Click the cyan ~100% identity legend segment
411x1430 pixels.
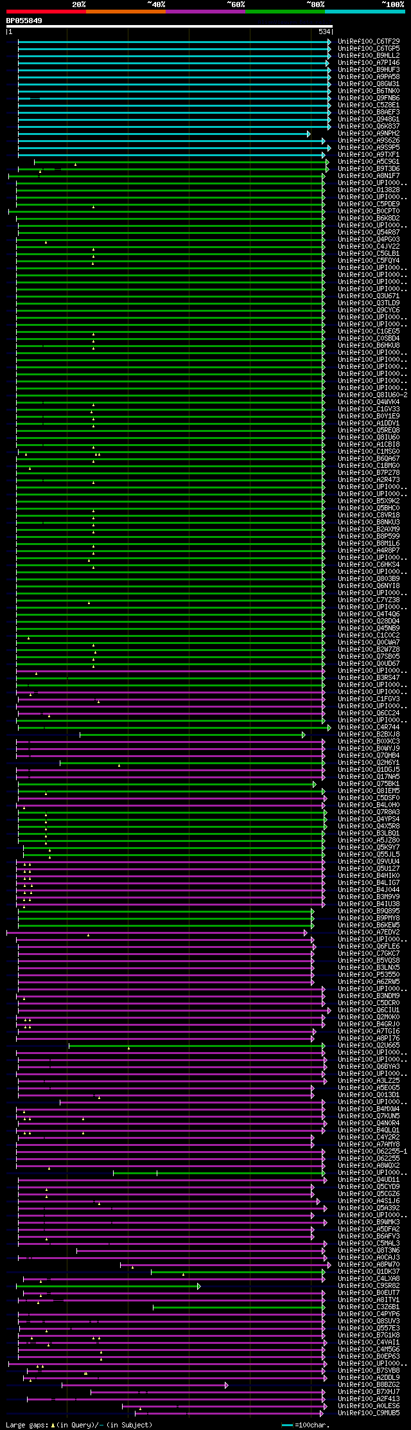point(365,12)
